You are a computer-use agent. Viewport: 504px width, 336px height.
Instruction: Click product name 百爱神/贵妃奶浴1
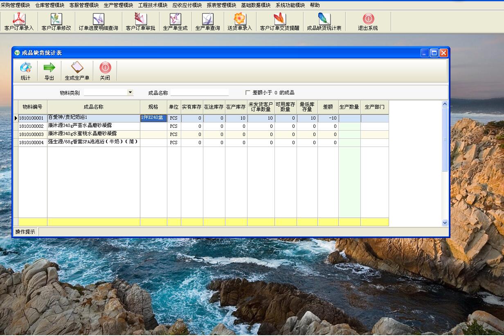tap(68, 118)
